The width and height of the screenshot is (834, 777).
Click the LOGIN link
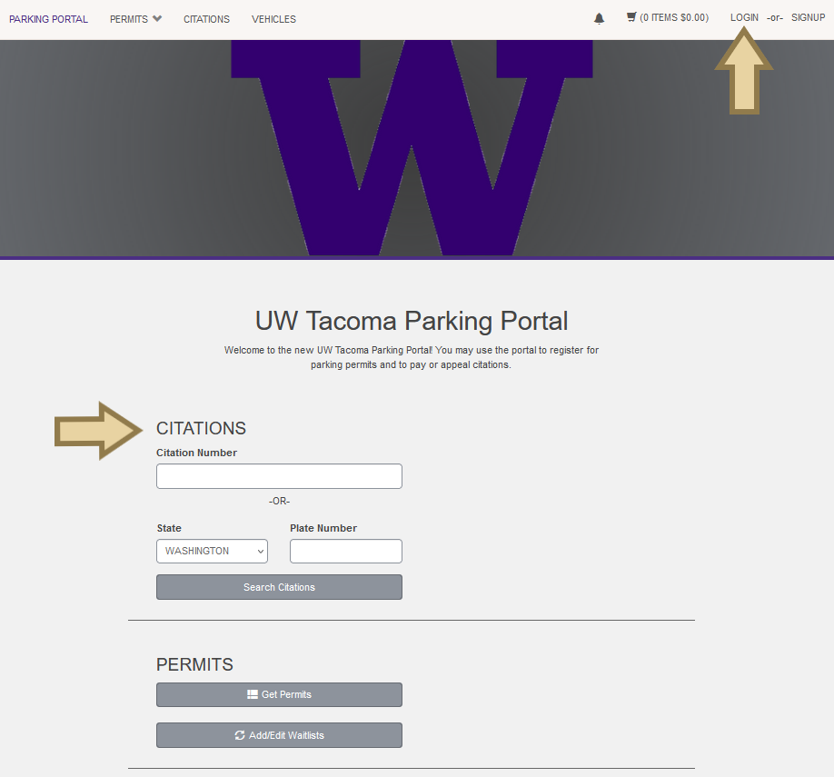point(744,17)
